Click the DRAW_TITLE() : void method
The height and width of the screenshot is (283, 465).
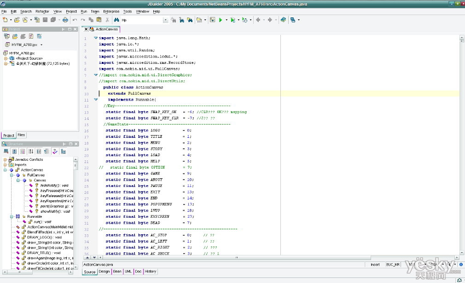tap(44, 253)
